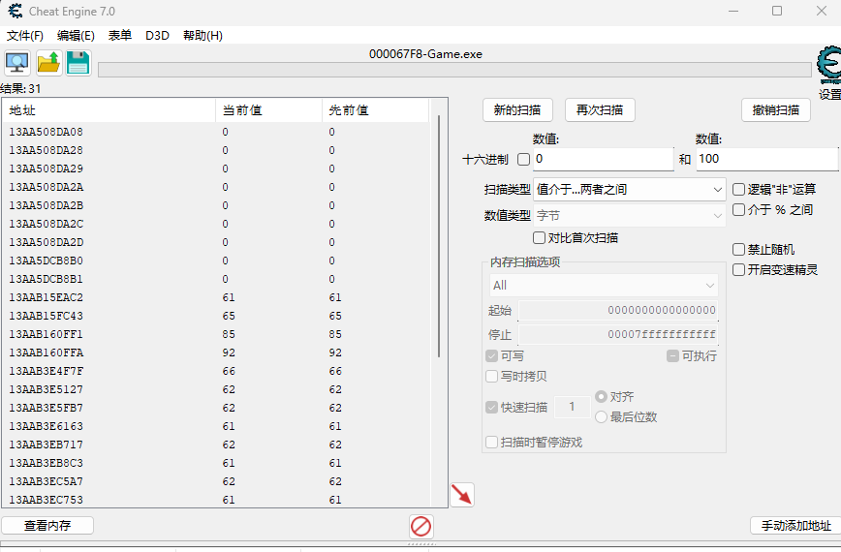Select address row 13AAB3EC753

(x=216, y=500)
